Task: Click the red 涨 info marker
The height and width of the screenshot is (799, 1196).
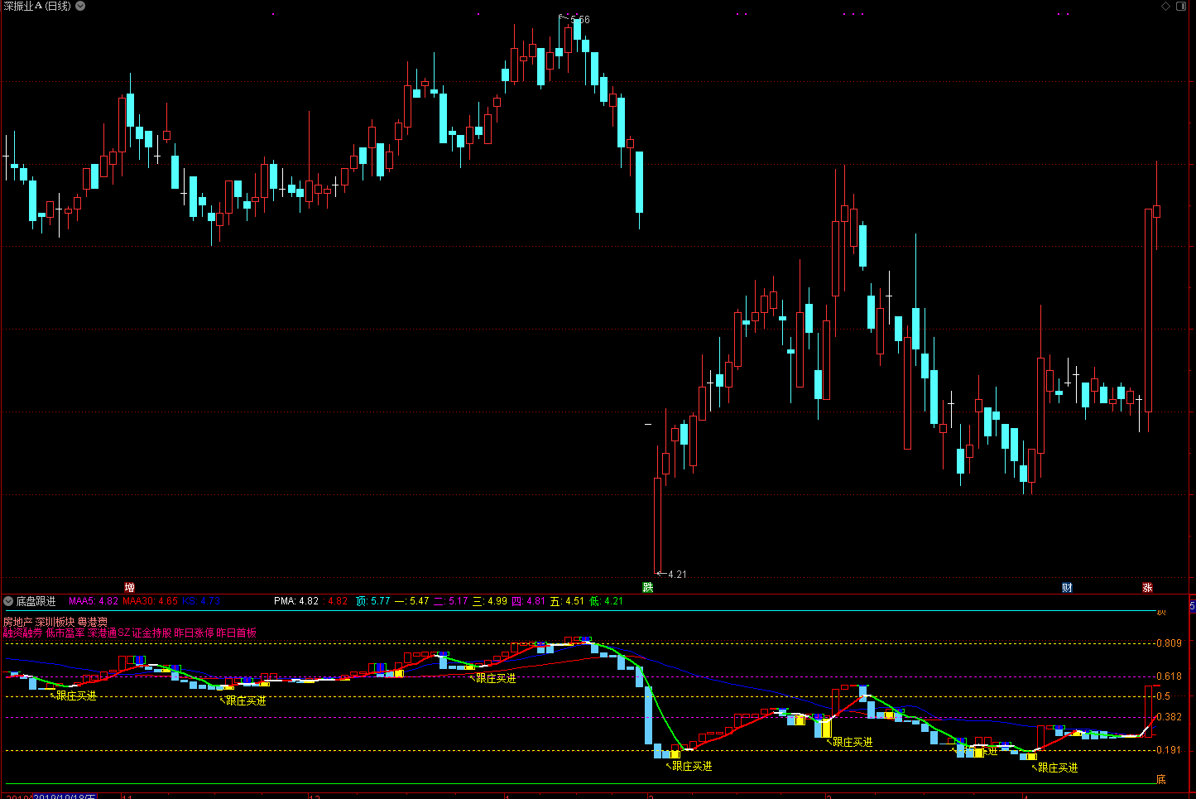Action: tap(1147, 588)
